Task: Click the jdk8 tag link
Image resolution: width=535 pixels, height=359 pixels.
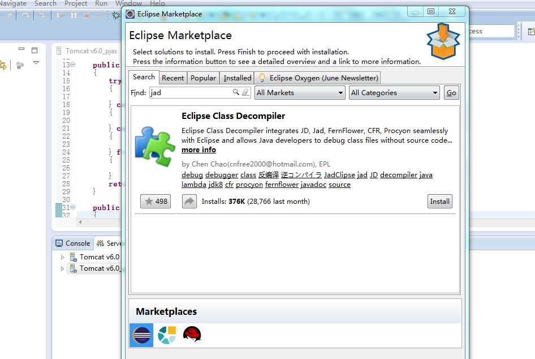Action: point(215,185)
